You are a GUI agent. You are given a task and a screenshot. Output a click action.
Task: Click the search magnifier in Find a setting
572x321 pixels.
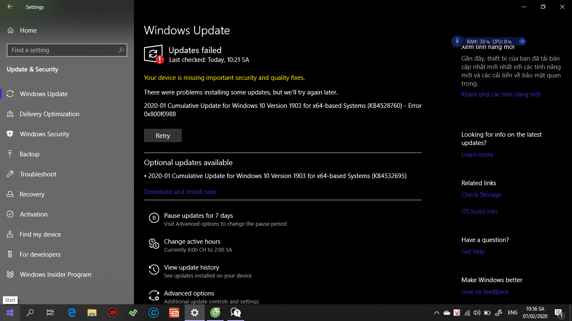tap(121, 50)
